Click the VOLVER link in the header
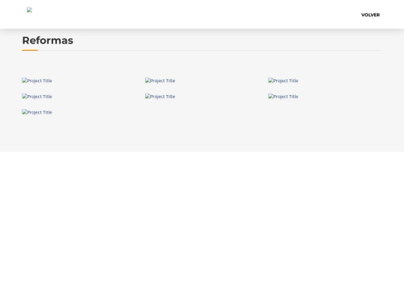Viewport: 404px width, 303px height. pyautogui.click(x=370, y=15)
